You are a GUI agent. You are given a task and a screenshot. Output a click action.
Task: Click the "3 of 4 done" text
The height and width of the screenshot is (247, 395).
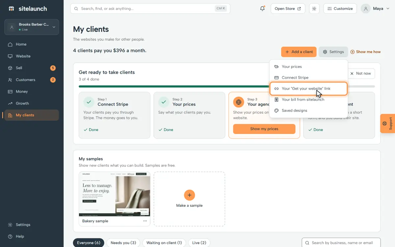click(x=89, y=79)
